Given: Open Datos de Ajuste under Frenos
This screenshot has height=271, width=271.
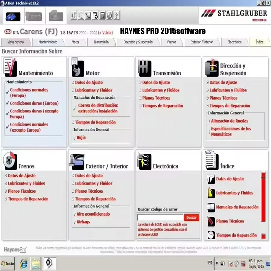Looking at the screenshot, I should pyautogui.click(x=22, y=176).
